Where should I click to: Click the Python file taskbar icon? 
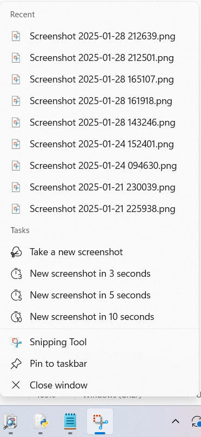(41, 421)
